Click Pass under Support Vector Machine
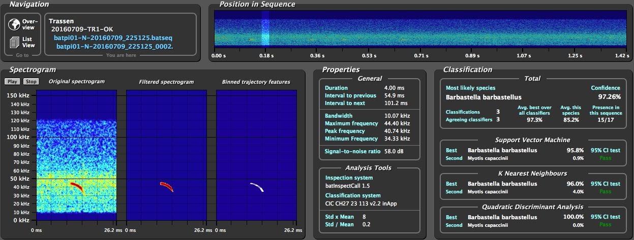This screenshot has width=634, height=240. [605, 158]
